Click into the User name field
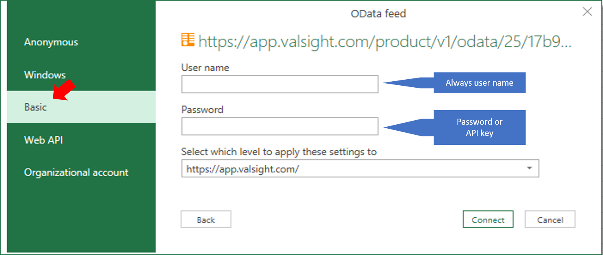 (x=280, y=84)
